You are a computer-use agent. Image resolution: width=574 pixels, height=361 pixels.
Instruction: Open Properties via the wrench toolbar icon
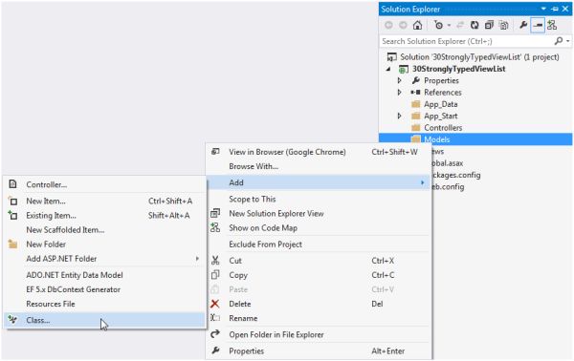523,25
